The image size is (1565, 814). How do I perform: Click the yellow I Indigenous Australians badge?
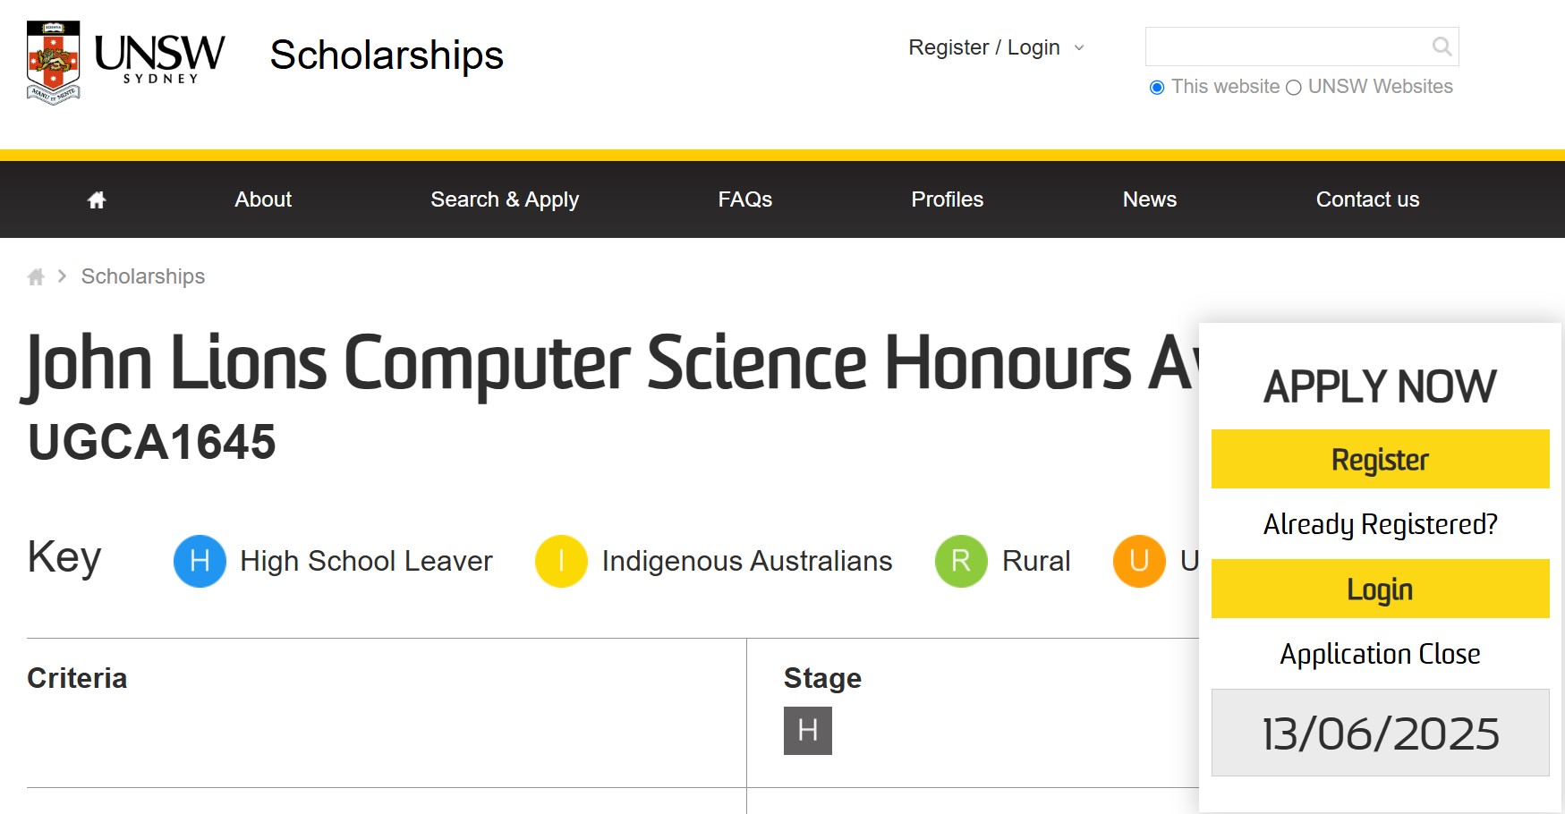[x=561, y=561]
